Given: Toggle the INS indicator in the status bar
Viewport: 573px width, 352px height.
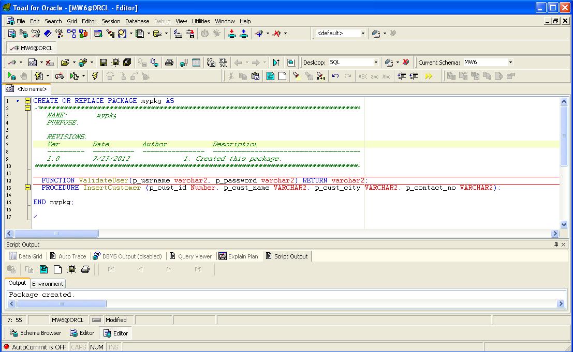Looking at the screenshot, I should tap(113, 347).
